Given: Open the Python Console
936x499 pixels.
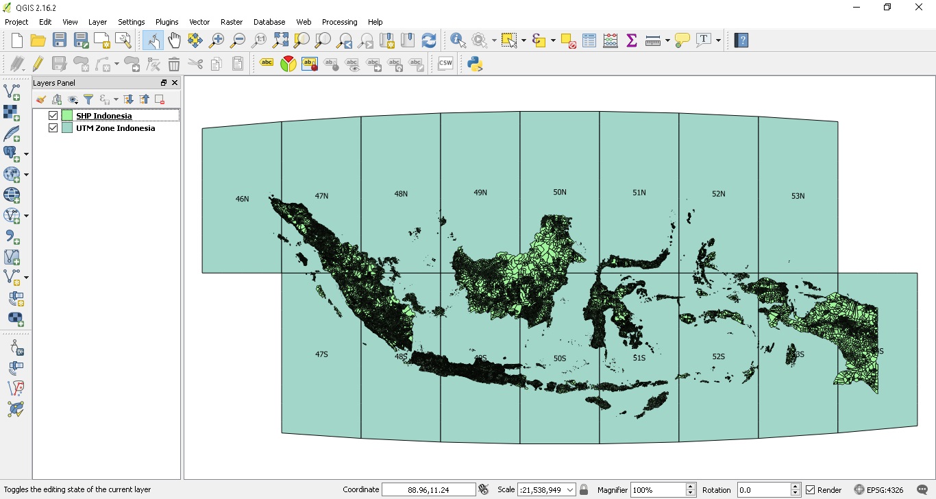Looking at the screenshot, I should (475, 64).
